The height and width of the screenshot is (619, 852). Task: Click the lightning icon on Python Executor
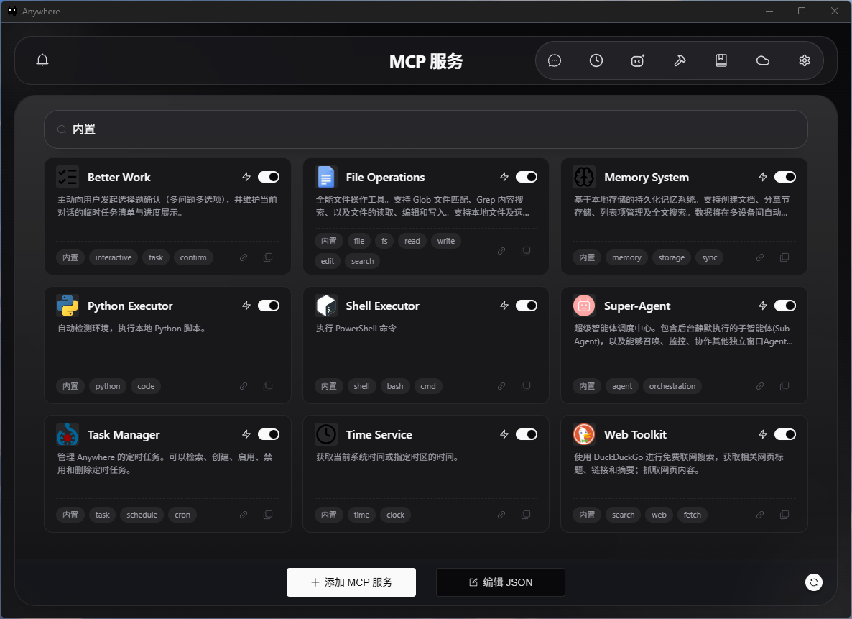pyautogui.click(x=246, y=306)
